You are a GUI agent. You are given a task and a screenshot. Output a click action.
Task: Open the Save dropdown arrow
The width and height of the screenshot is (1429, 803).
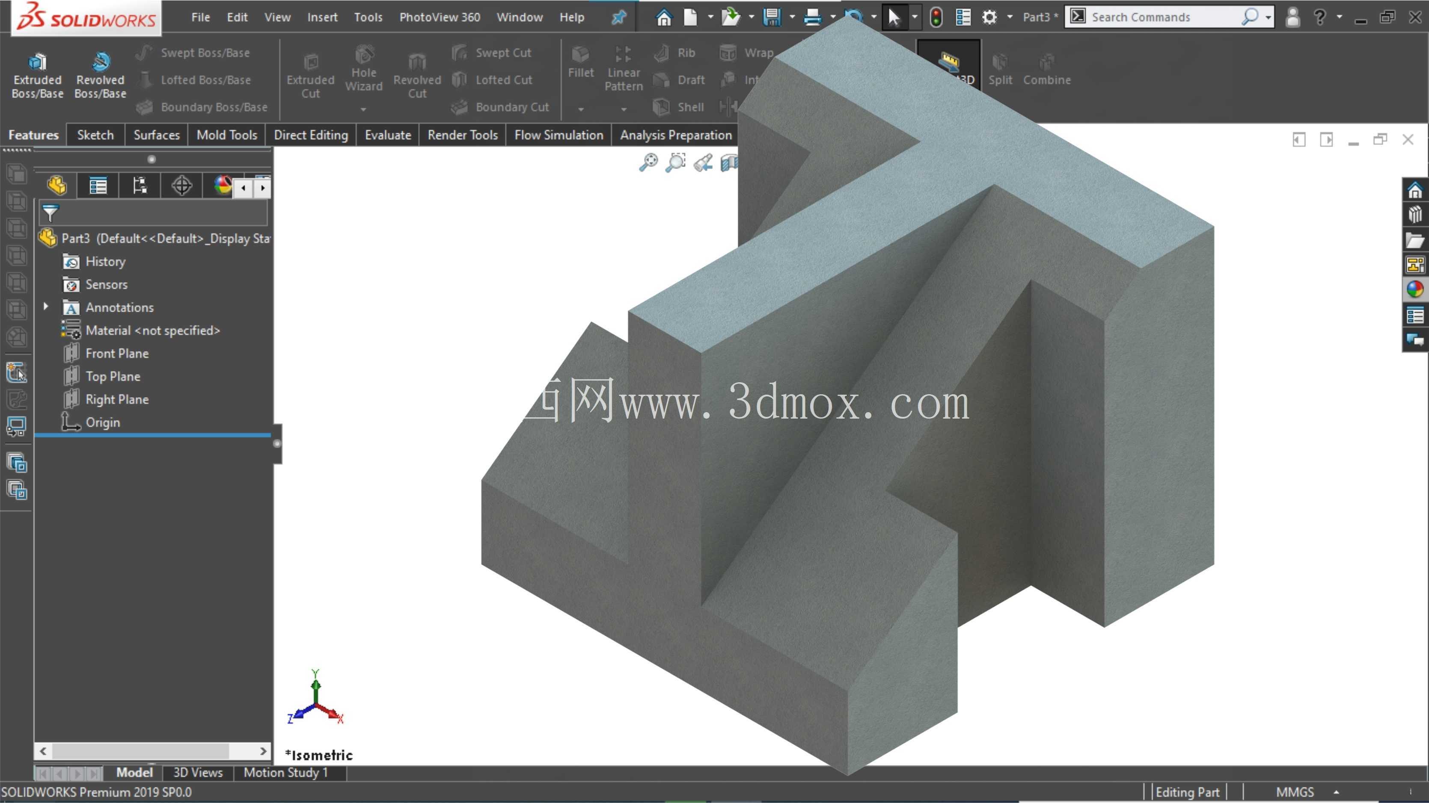(x=792, y=17)
